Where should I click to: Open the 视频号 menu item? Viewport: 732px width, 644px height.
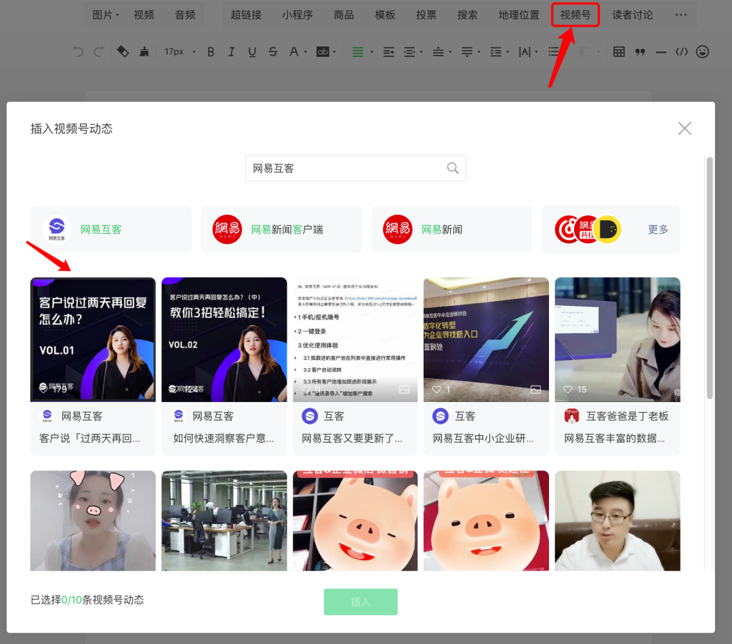(575, 15)
